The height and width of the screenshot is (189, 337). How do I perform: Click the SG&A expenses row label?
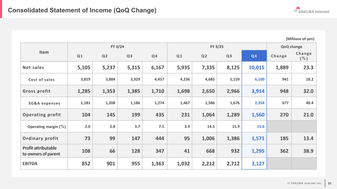(44, 103)
